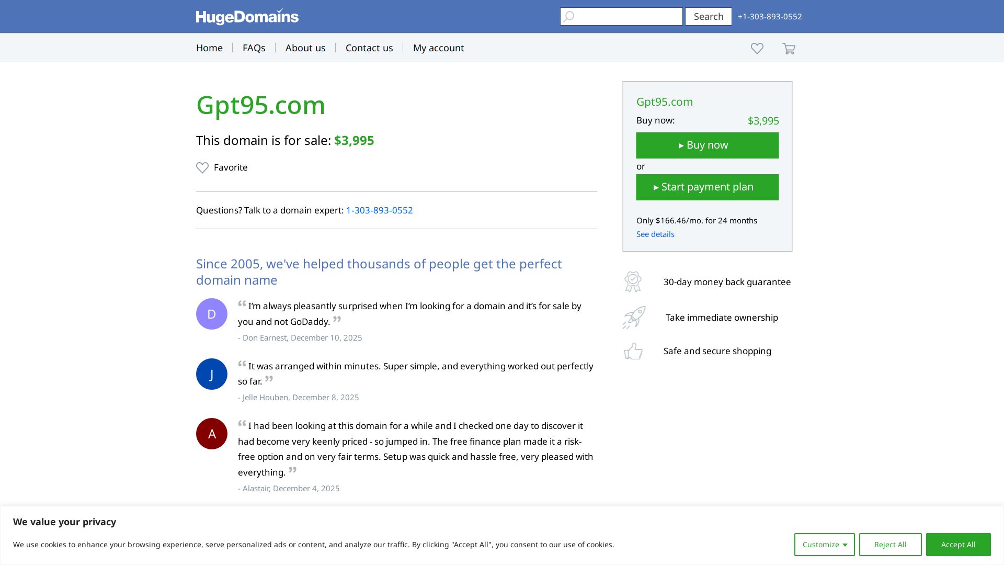This screenshot has height=565, width=1004.
Task: Click the purple D reviewer avatar
Action: point(211,314)
